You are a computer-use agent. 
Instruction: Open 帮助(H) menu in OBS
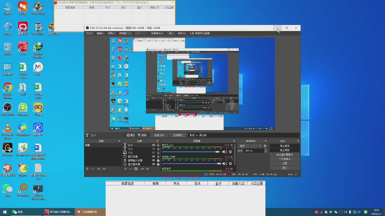pyautogui.click(x=182, y=33)
